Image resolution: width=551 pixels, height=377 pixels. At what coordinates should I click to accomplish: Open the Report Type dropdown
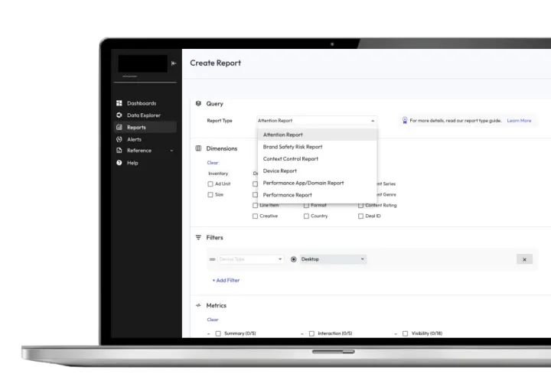[x=317, y=120]
